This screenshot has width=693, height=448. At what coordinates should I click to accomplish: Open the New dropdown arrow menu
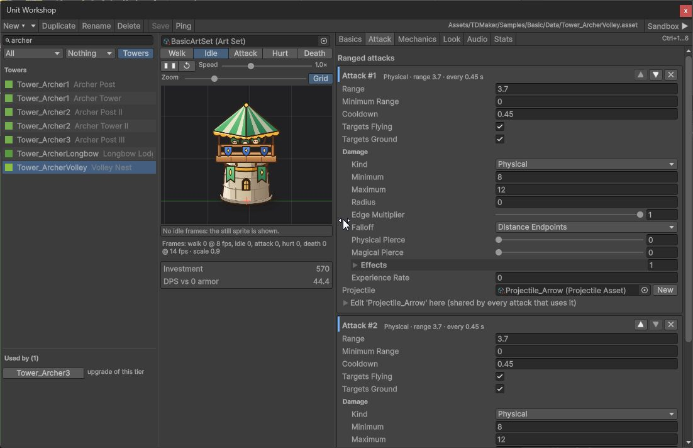33,26
